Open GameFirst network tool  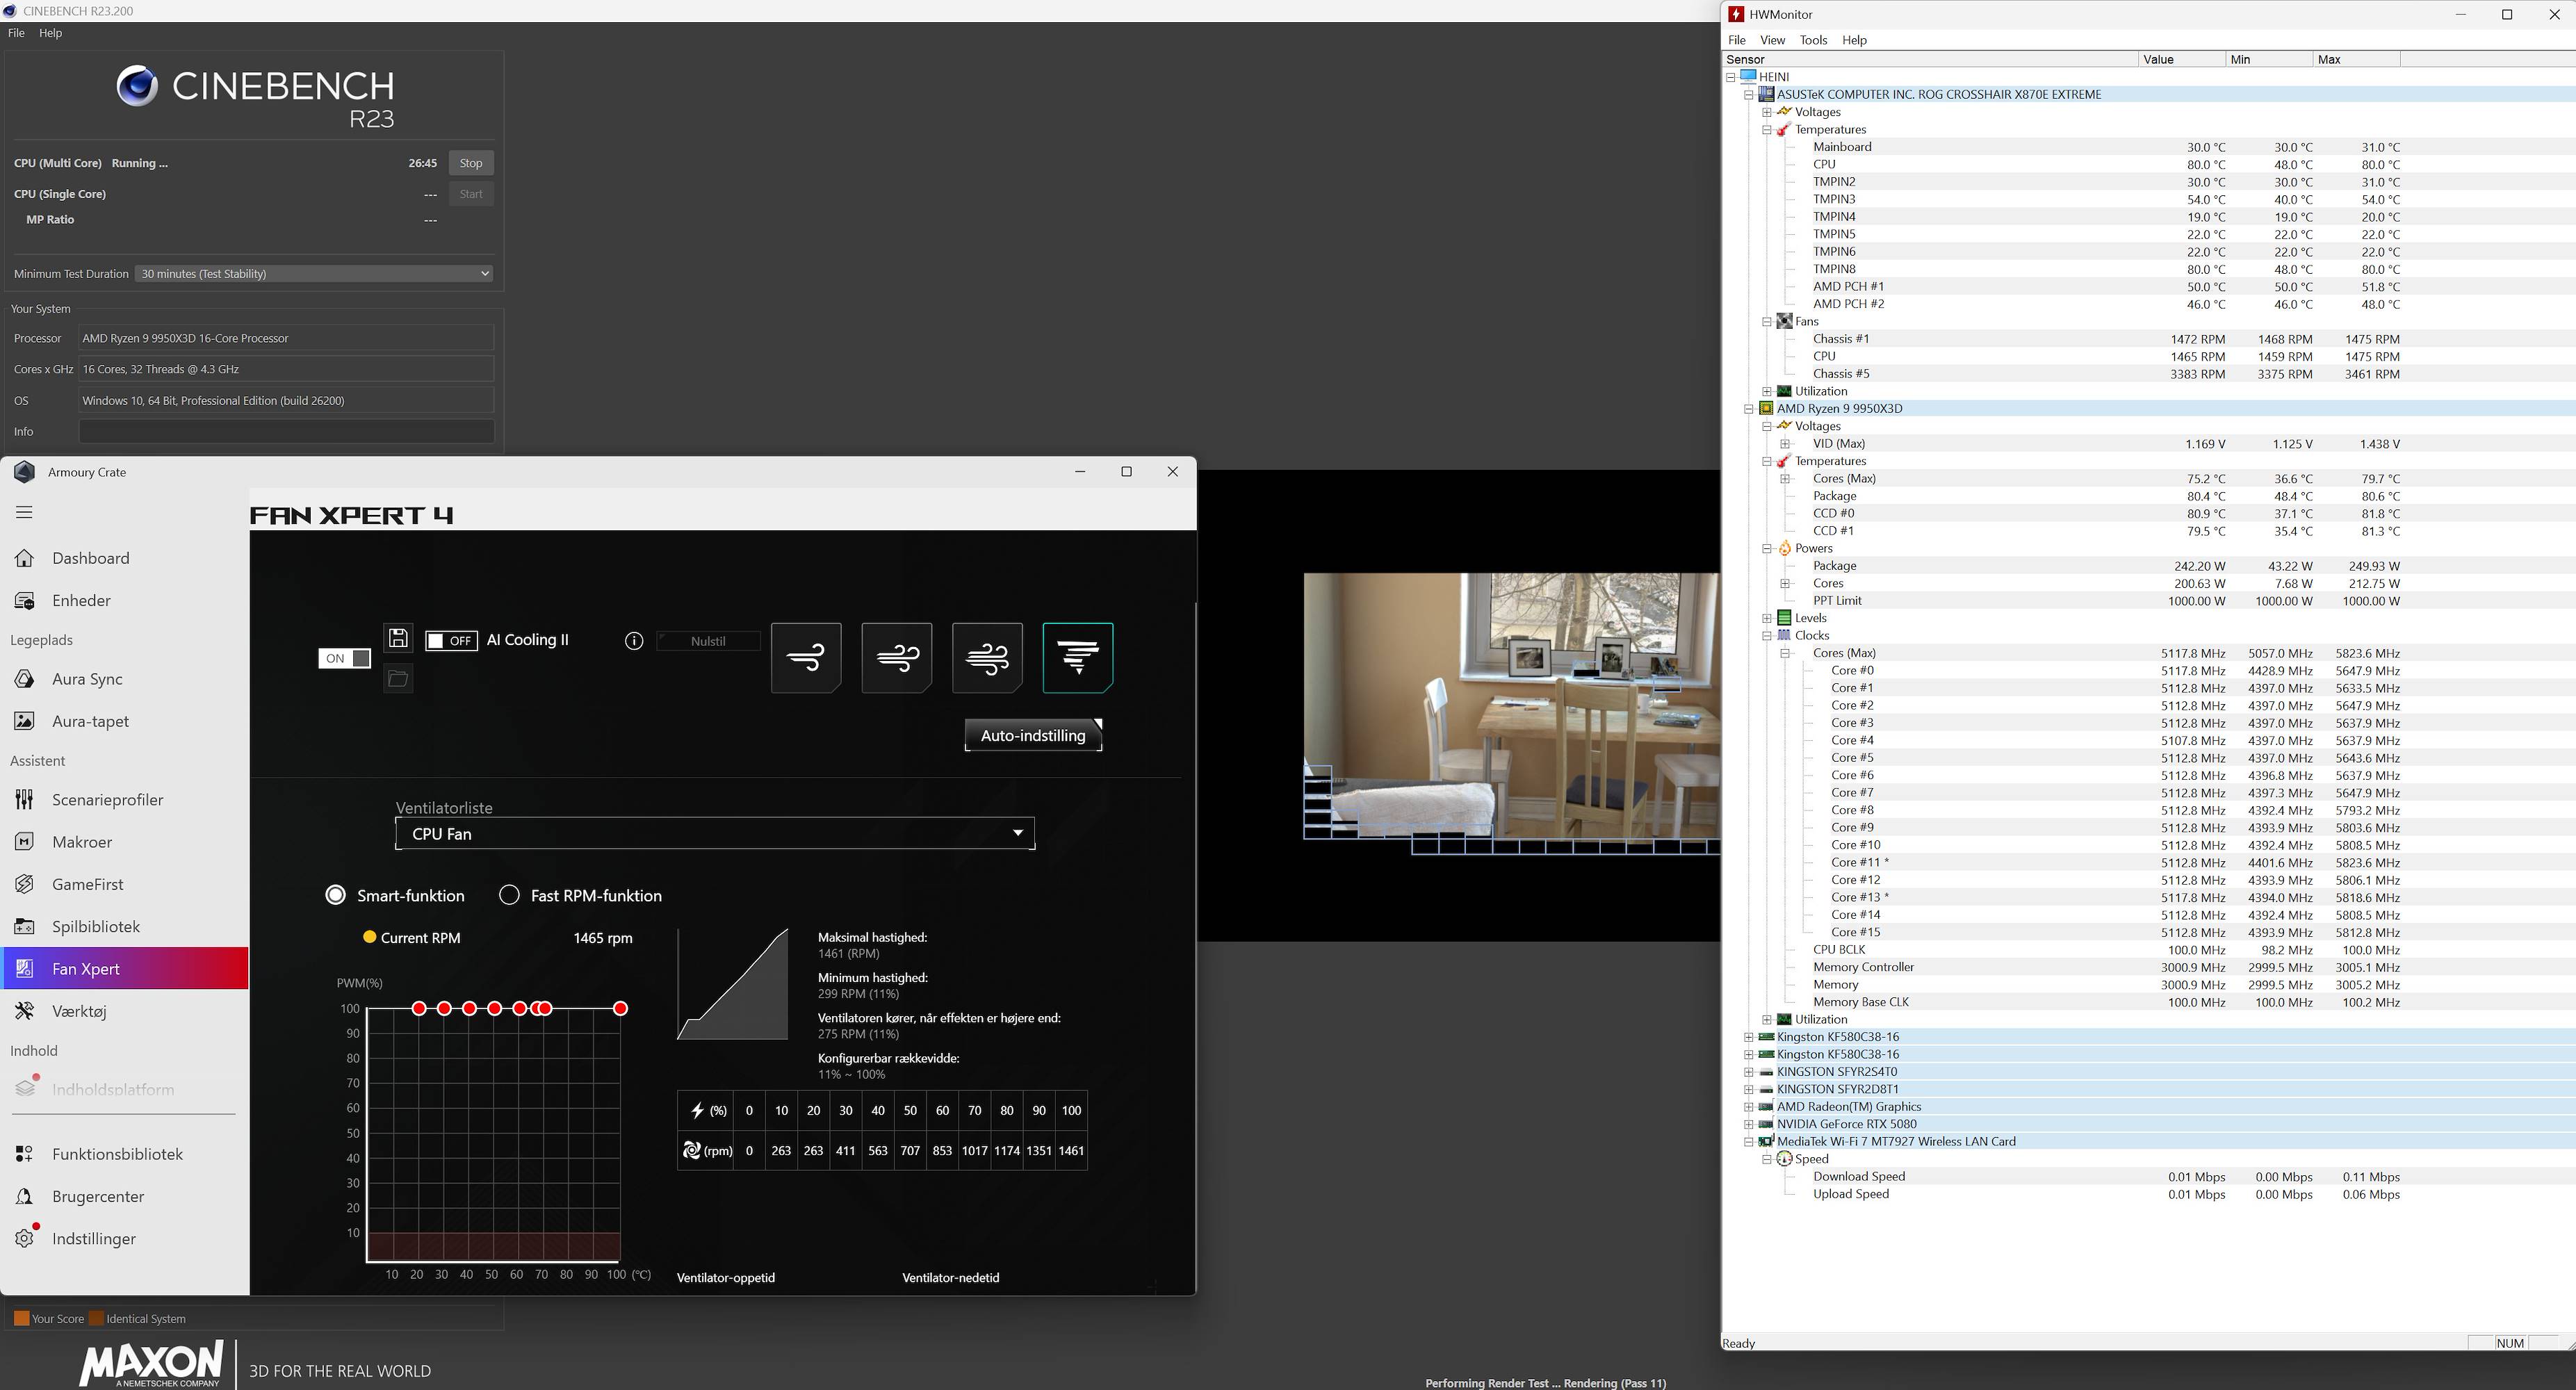pyautogui.click(x=88, y=884)
